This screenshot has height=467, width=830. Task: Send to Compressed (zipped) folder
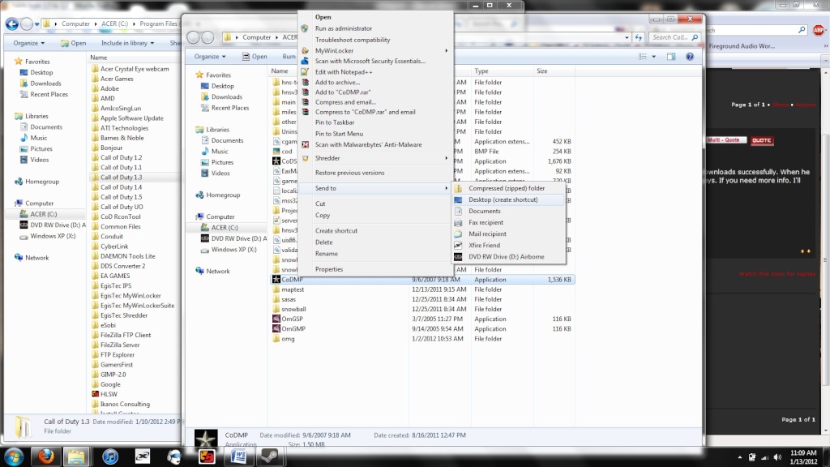click(x=507, y=188)
